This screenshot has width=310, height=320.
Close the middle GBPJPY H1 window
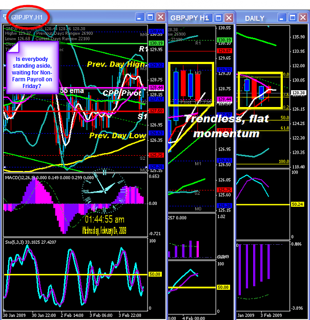click(229, 18)
